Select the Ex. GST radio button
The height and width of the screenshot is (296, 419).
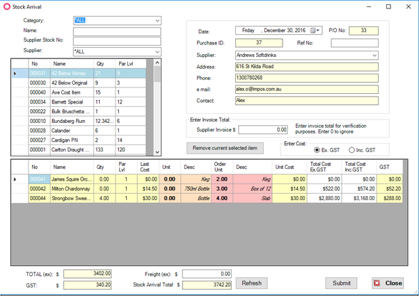click(317, 150)
